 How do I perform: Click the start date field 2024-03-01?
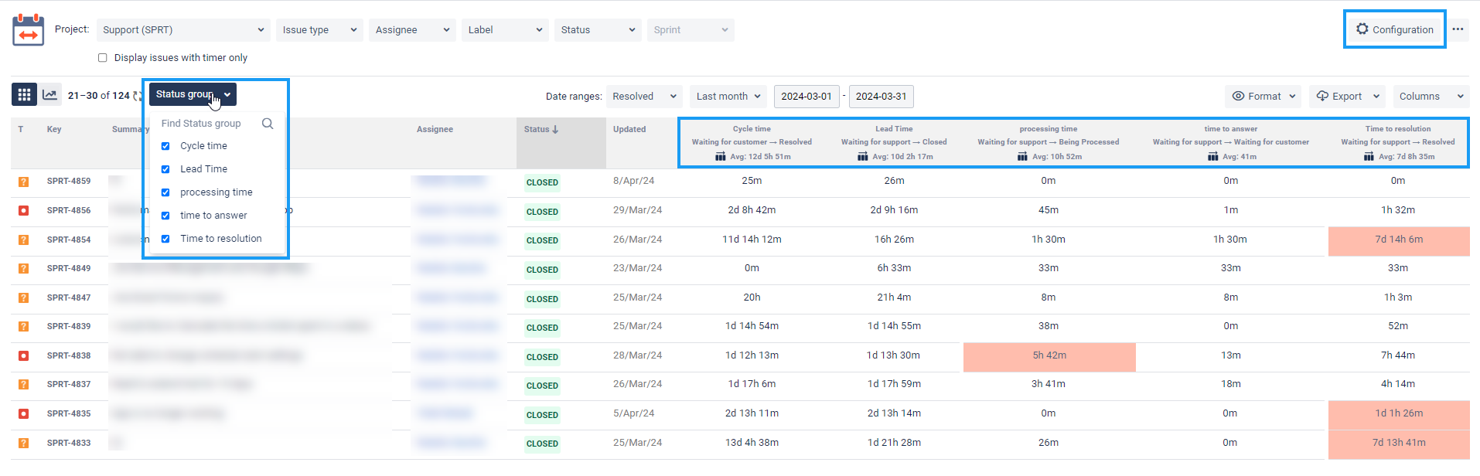pyautogui.click(x=806, y=97)
